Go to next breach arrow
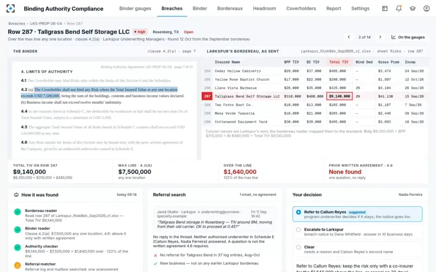 [x=380, y=37]
